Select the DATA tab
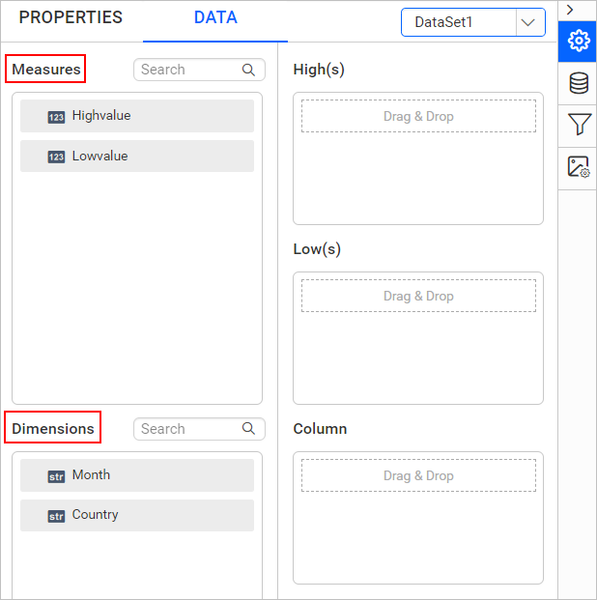Viewport: 597px width, 600px height. (x=215, y=17)
